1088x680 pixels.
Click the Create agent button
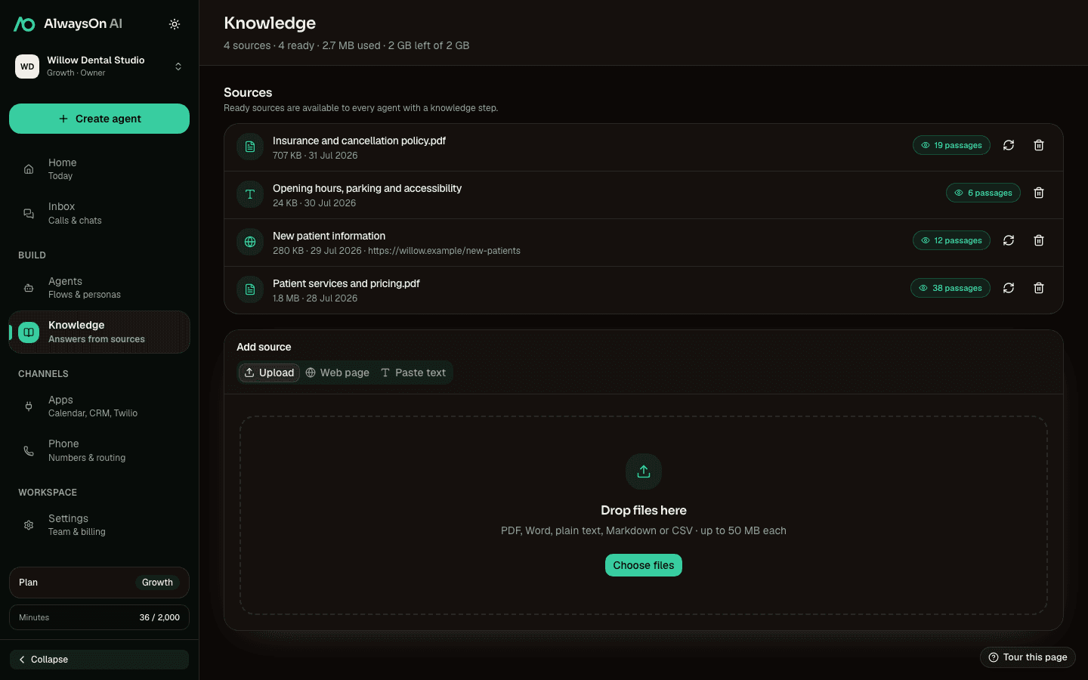pos(99,119)
